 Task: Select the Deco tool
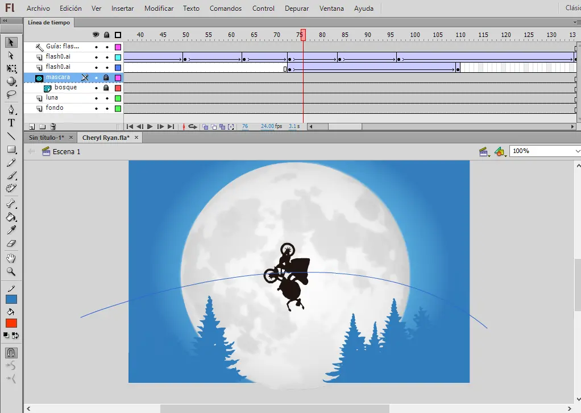point(11,188)
